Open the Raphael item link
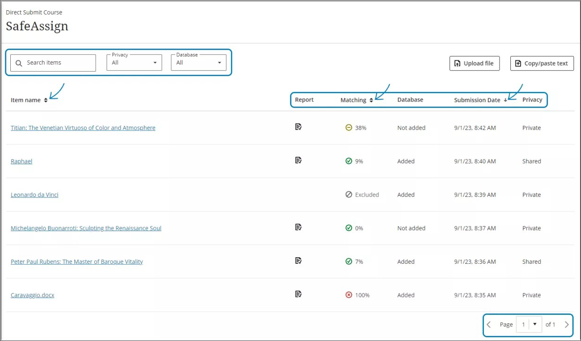The width and height of the screenshot is (581, 341). point(22,161)
